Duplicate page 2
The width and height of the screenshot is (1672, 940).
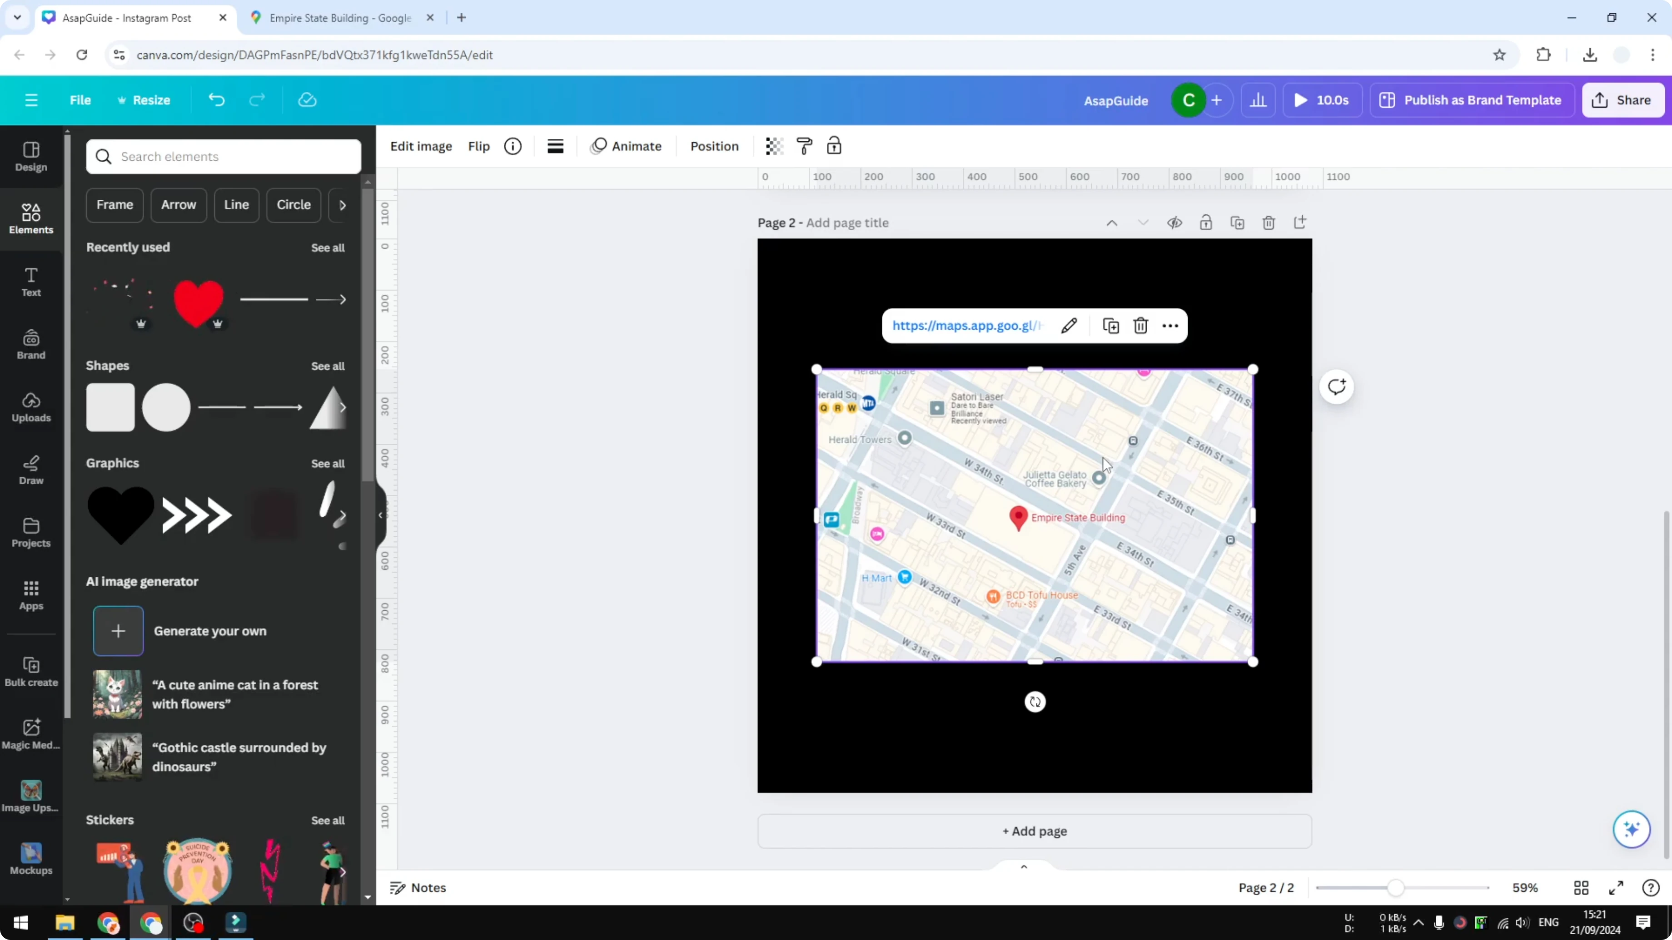tap(1237, 223)
